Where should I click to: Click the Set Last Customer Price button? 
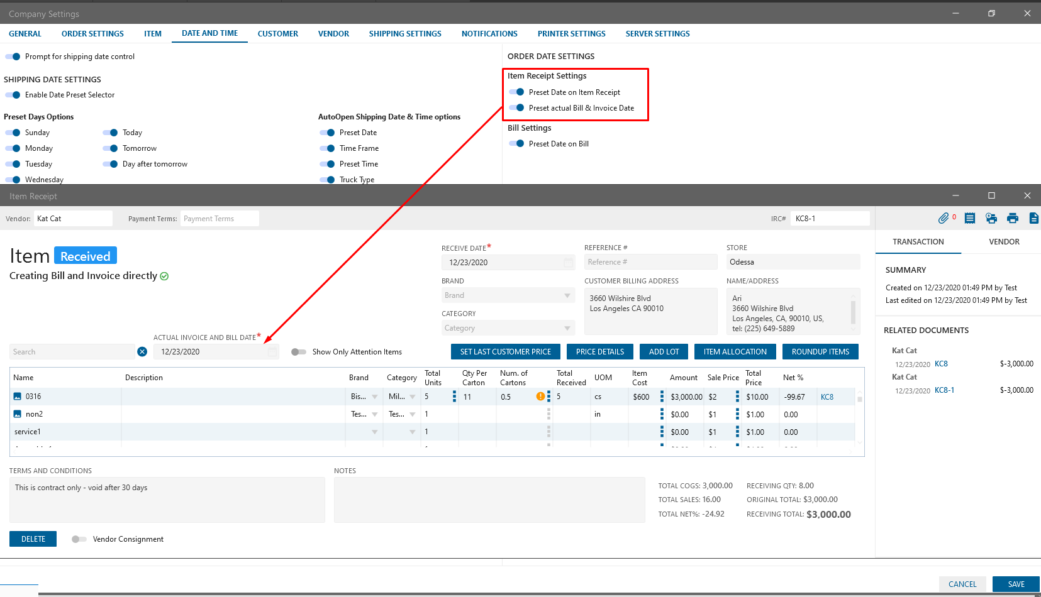pos(505,352)
